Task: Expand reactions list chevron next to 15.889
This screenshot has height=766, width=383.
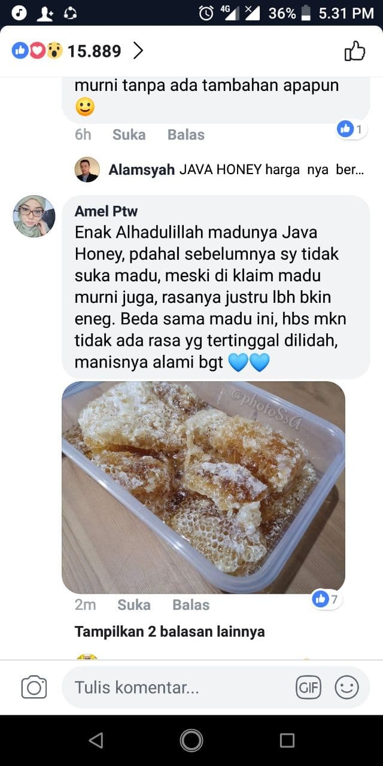Action: click(x=138, y=51)
